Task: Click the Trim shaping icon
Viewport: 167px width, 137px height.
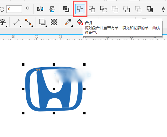Action: (92, 9)
